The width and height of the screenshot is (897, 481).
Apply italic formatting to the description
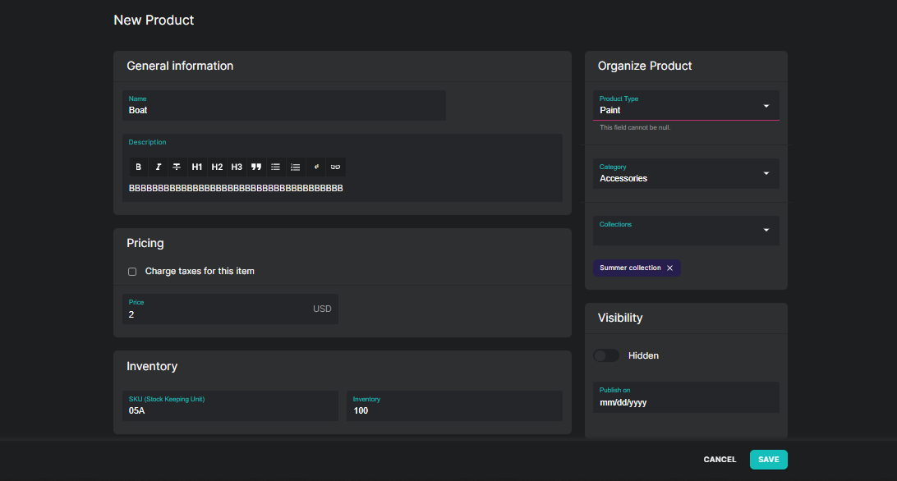[158, 167]
